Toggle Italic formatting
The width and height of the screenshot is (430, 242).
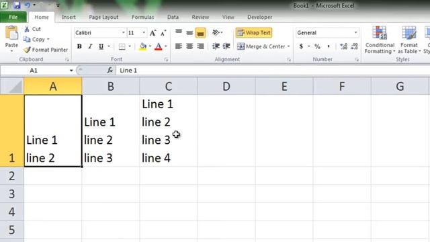click(x=90, y=46)
